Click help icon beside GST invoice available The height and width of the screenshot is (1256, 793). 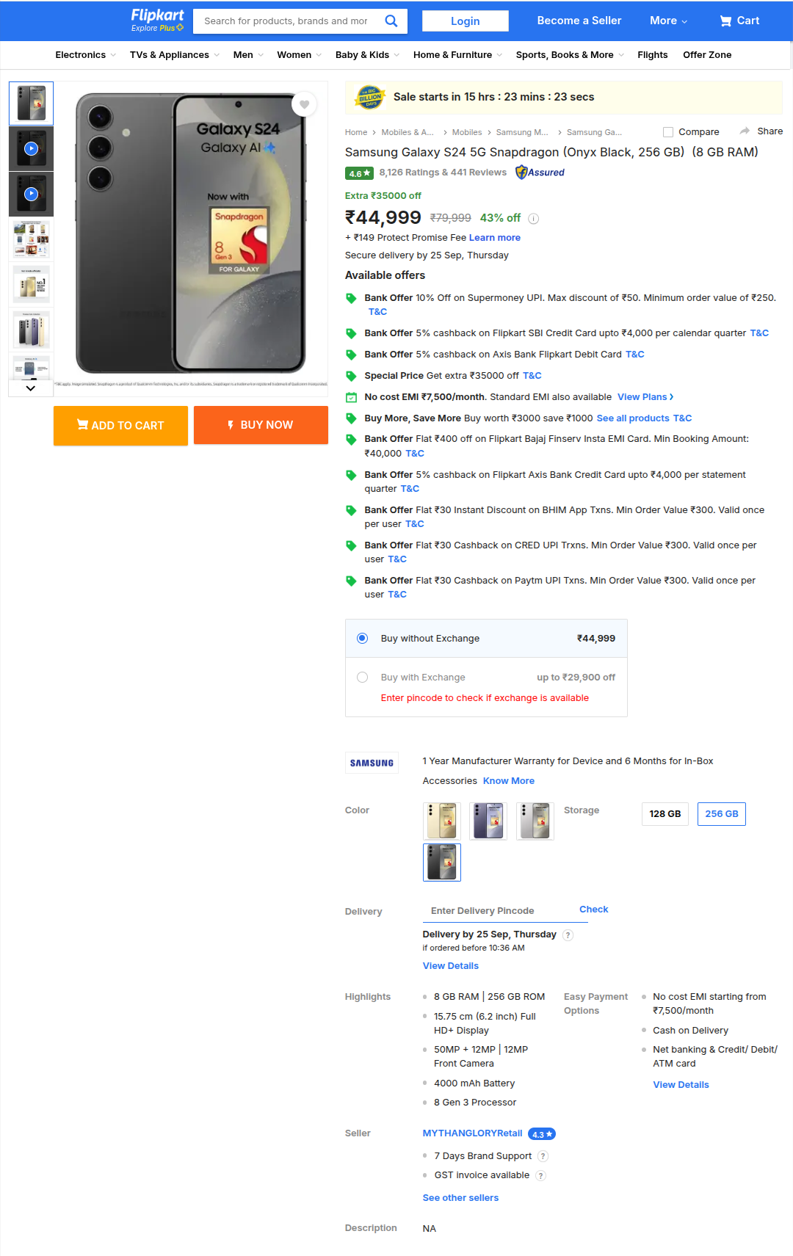coord(540,1176)
